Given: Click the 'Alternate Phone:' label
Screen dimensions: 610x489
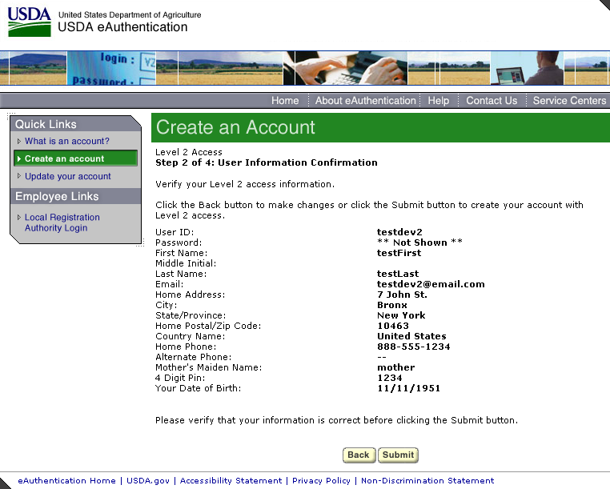Looking at the screenshot, I should click(194, 357).
